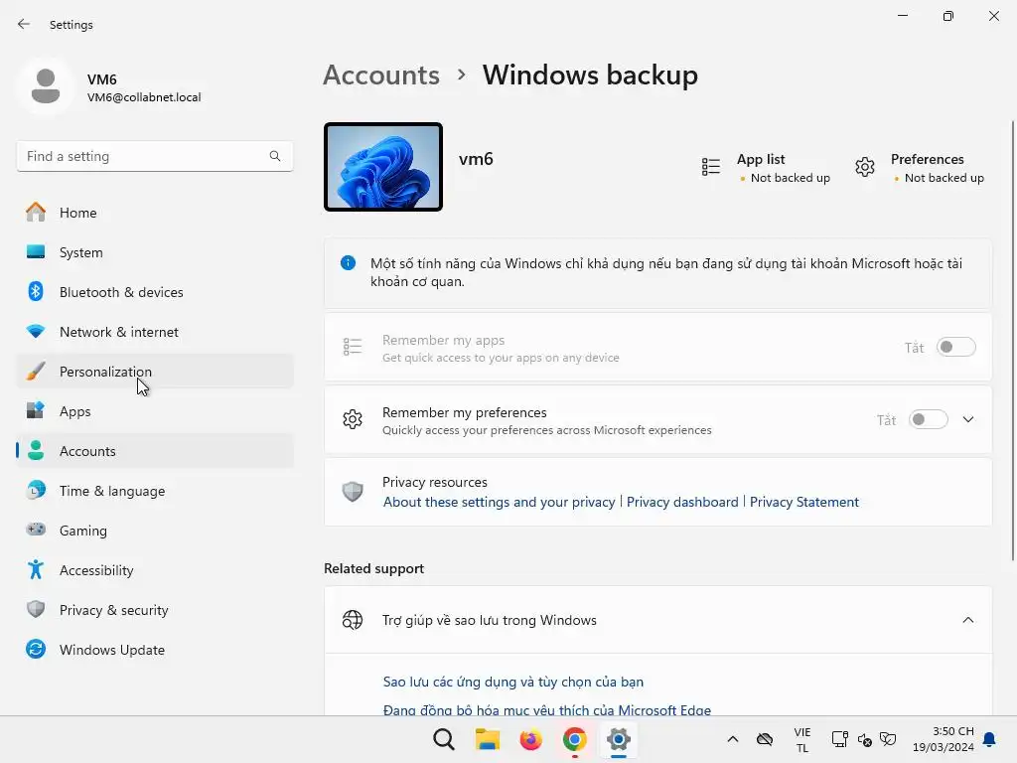Click the globe icon in help section

pos(353,620)
